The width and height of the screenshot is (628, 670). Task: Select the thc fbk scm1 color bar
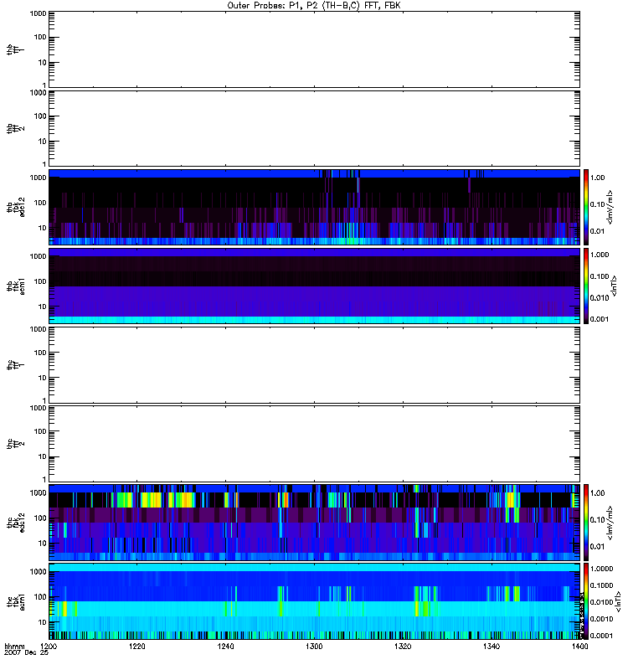coord(586,601)
